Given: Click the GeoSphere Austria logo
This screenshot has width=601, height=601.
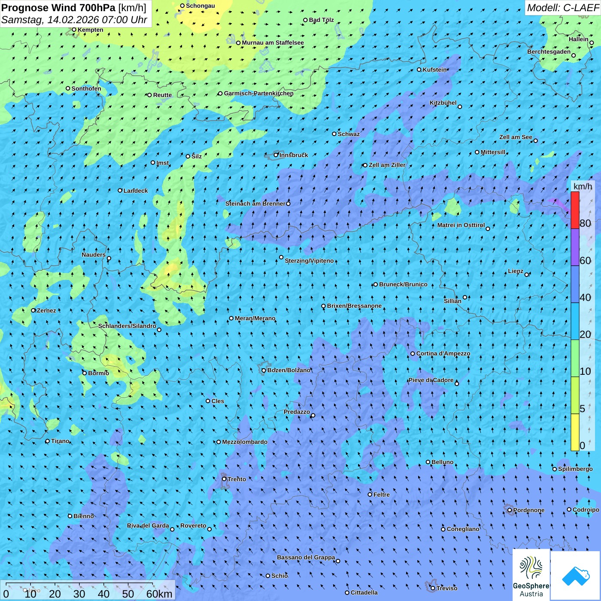Looking at the screenshot, I should [531, 575].
